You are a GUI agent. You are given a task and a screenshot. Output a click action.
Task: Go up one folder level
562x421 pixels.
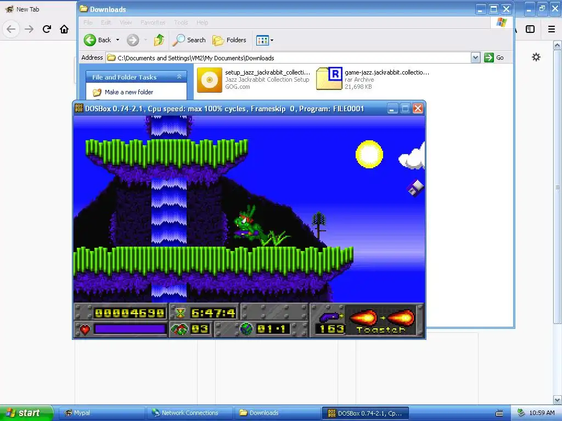click(159, 40)
